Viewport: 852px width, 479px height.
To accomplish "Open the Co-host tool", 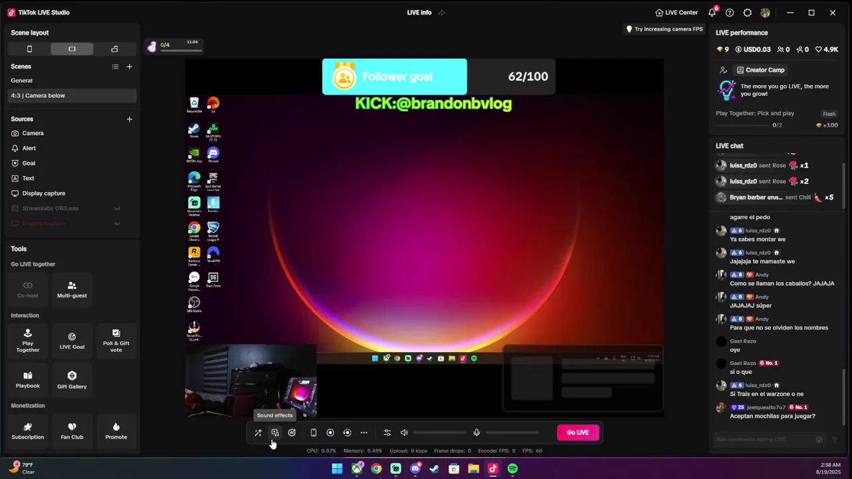I will 28,289.
